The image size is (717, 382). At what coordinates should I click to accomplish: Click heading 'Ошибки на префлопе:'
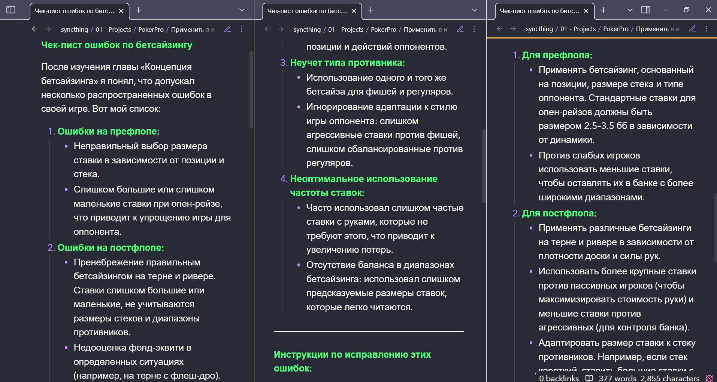108,131
